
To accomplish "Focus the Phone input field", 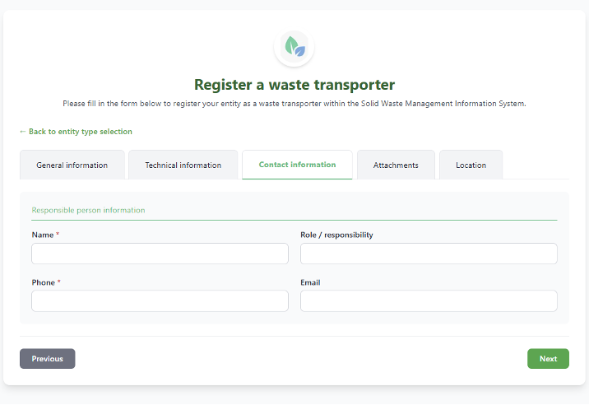I will tap(160, 300).
